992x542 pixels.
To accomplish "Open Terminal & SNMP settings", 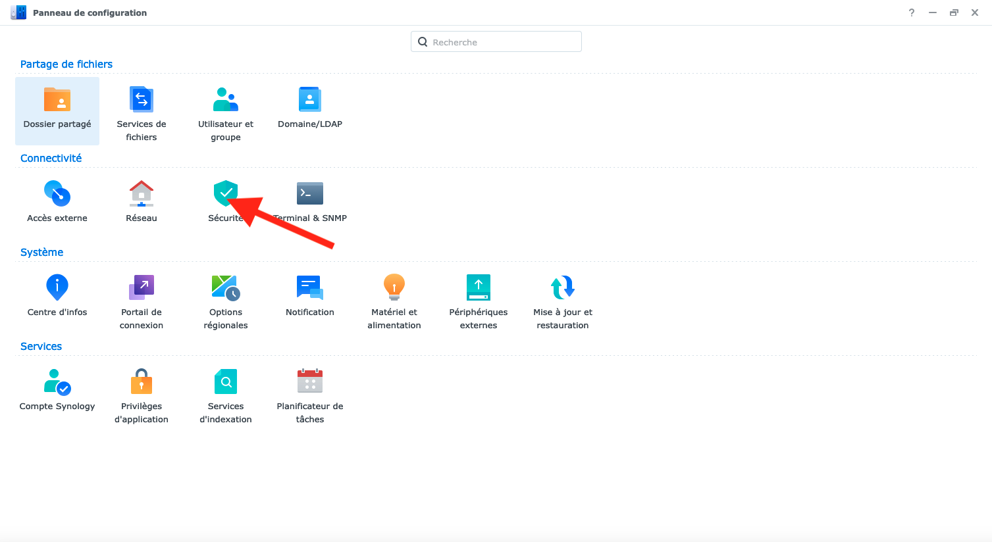I will [310, 194].
